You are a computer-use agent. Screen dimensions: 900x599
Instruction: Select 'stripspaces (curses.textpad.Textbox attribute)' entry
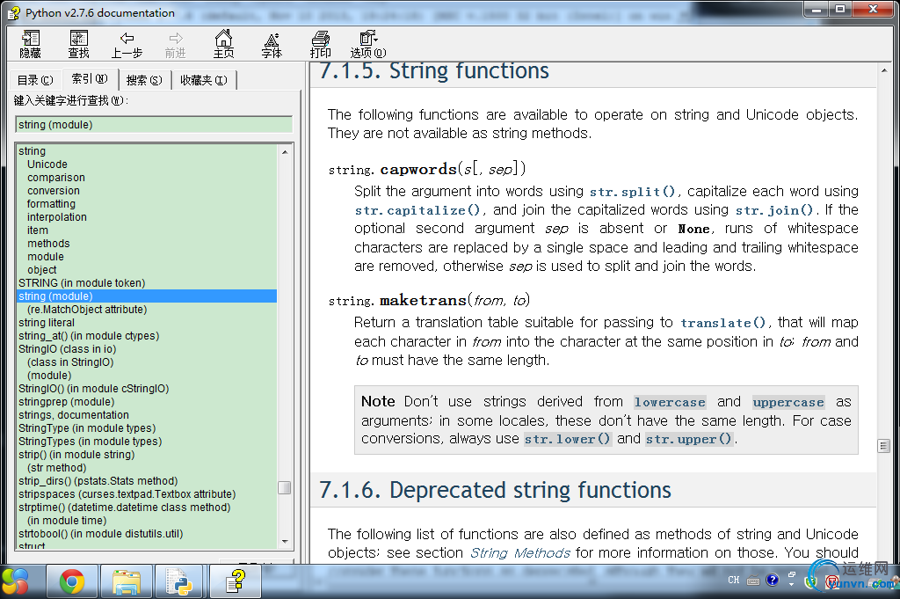127,494
